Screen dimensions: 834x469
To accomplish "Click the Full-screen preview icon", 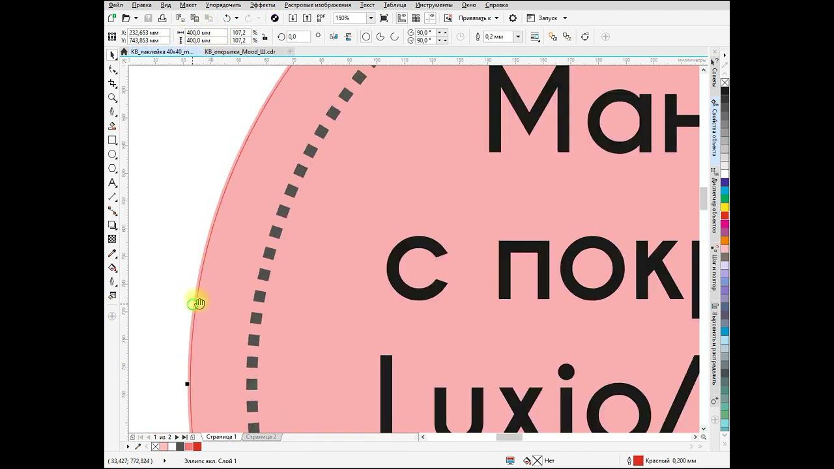I will (384, 18).
